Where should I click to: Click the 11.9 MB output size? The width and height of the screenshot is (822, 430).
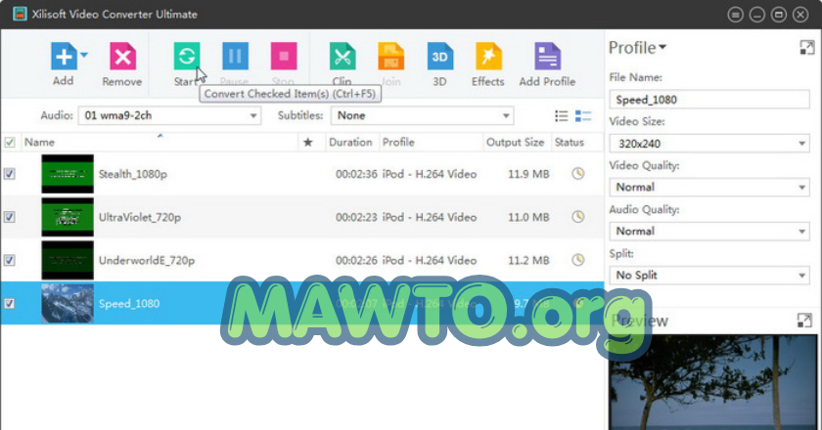pyautogui.click(x=528, y=174)
